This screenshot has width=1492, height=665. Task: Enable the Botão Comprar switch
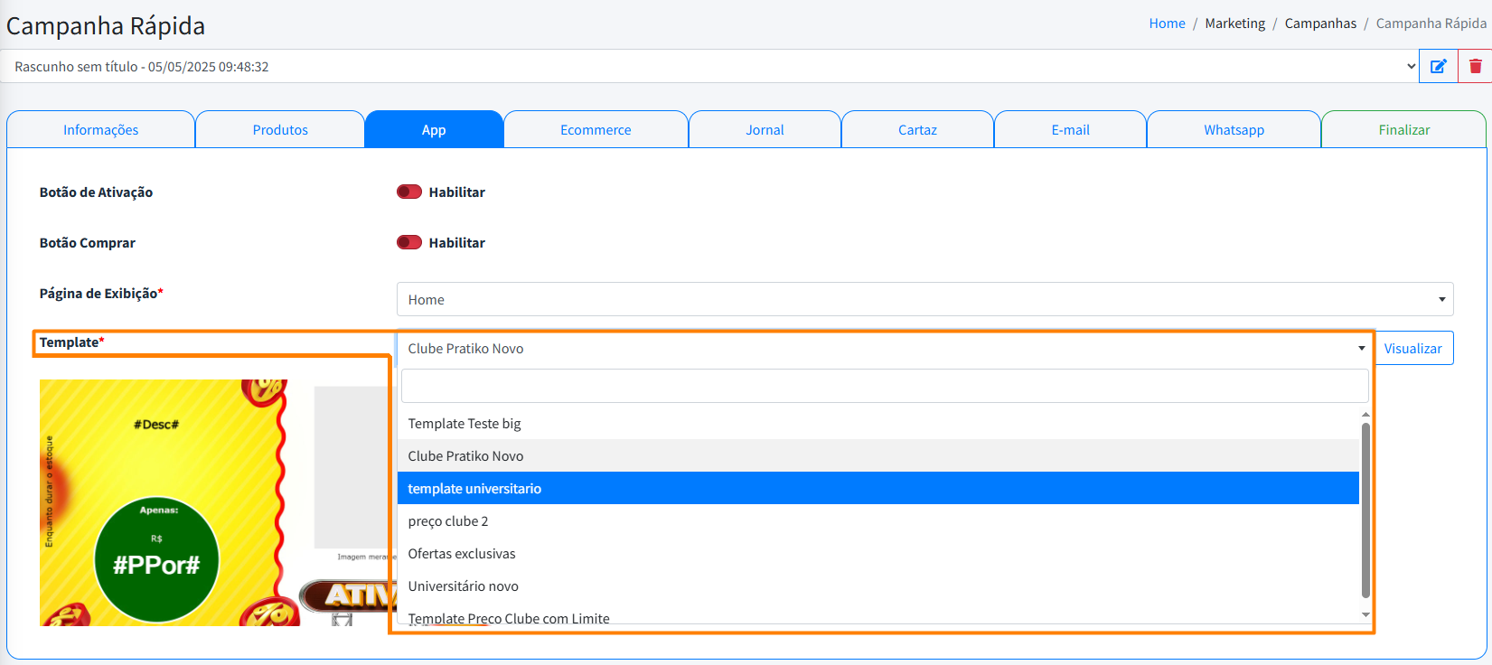409,242
